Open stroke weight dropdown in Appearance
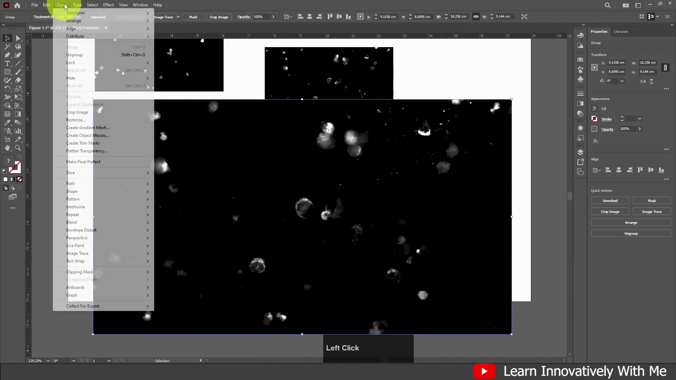This screenshot has width=676, height=380. (640, 119)
